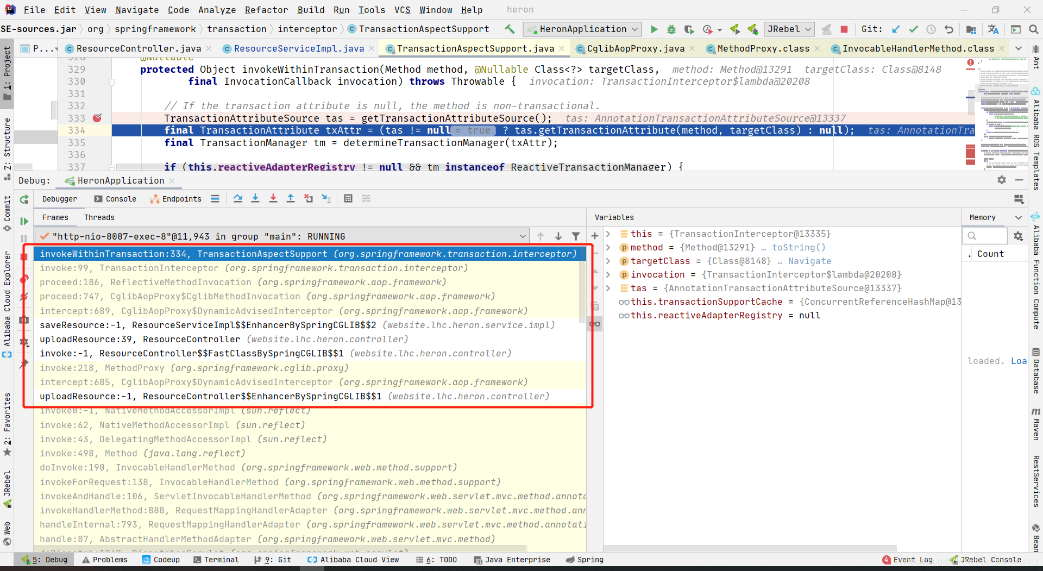Open the Memory view settings gear
This screenshot has height=571, width=1043.
pos(1018,236)
